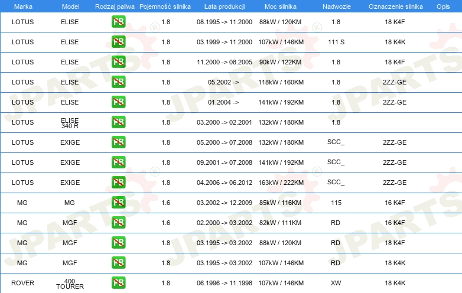Image resolution: width=462 pixels, height=293 pixels.
Task: Click fuel icon in Elise 340 R row
Action: (118, 122)
